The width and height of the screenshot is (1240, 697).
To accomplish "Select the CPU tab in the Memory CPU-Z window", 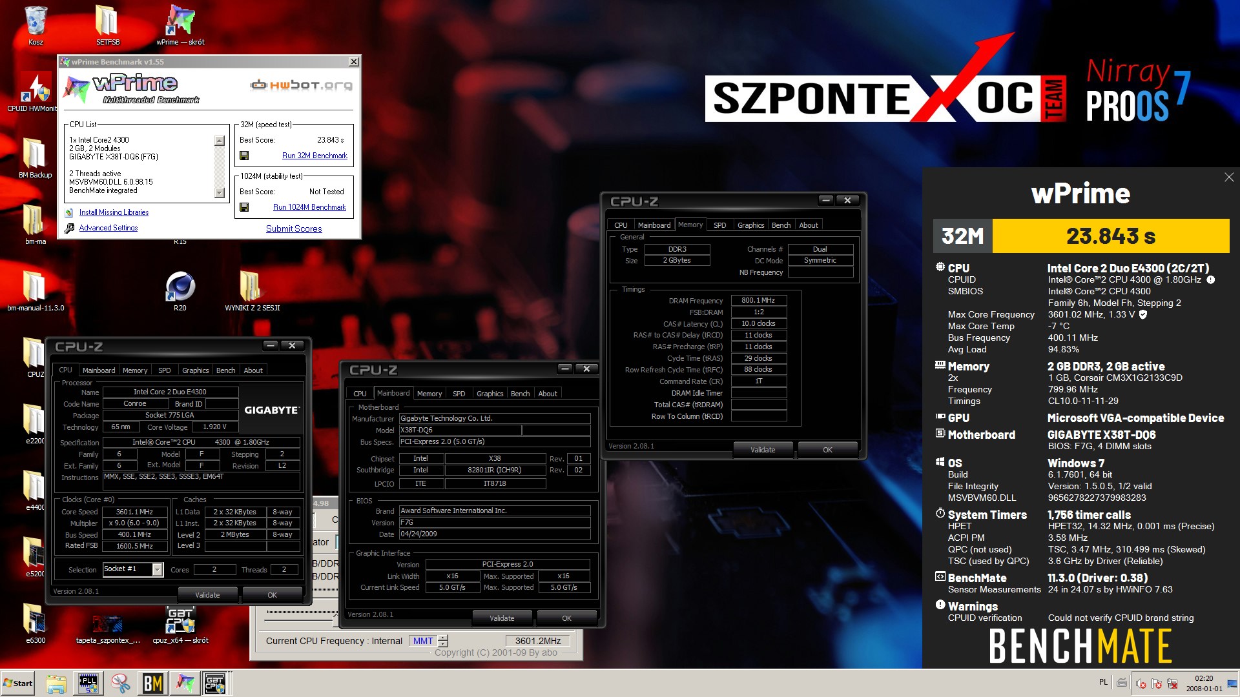I will (x=621, y=225).
